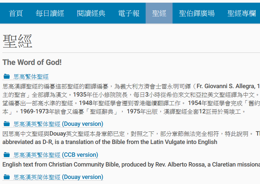Viewport: 260px width, 184px height.
Task: Click the Christian Community Bible description text
Action: 131,164
